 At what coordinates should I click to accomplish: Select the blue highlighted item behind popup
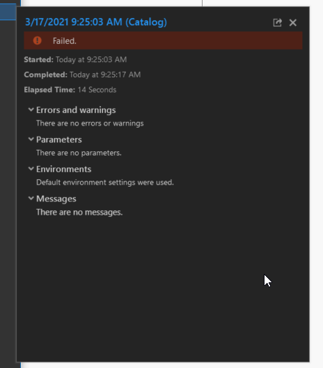coord(8,12)
